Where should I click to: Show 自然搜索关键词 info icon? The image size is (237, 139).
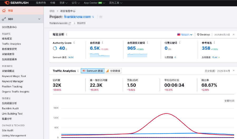tap(147, 43)
